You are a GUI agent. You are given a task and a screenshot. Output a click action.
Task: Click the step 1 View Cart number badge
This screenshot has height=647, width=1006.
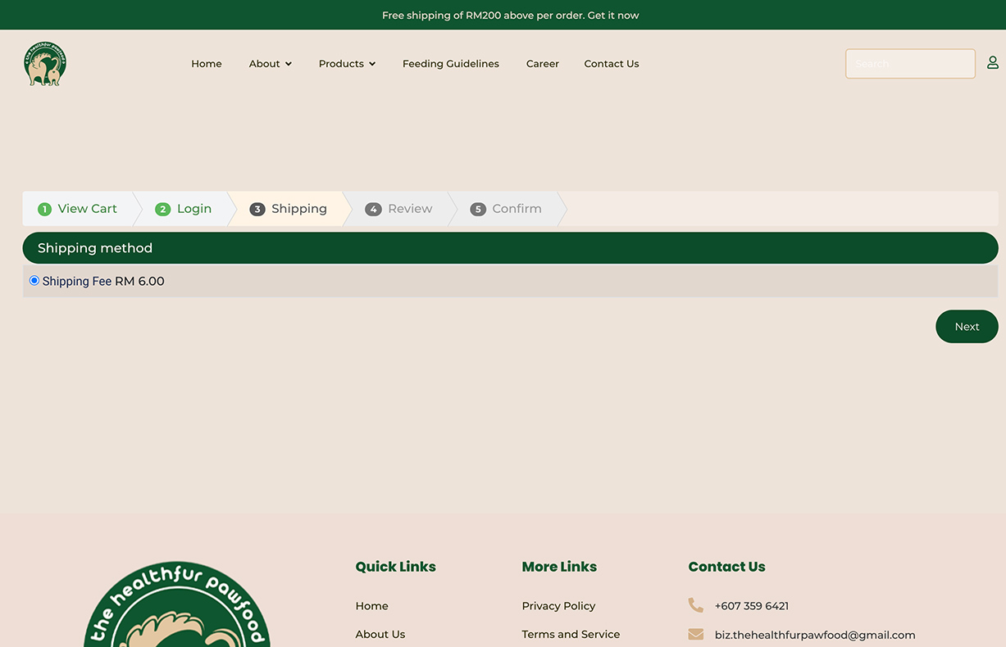pyautogui.click(x=44, y=210)
